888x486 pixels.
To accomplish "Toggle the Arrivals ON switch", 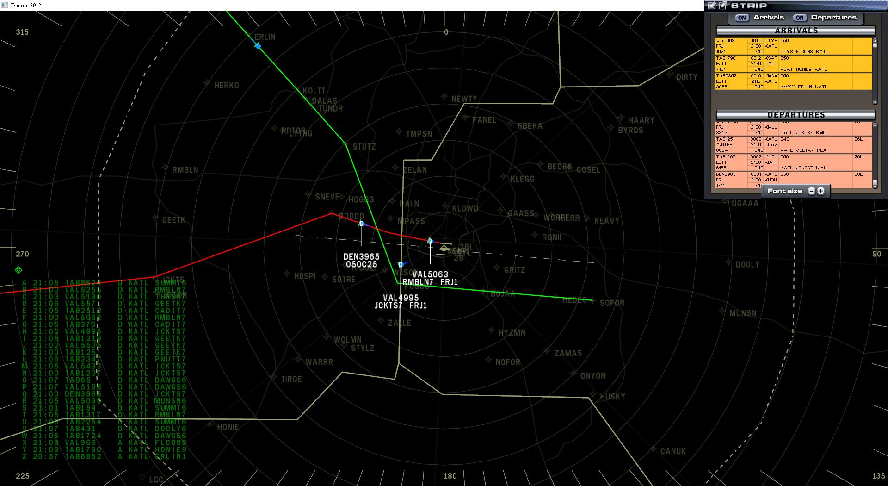I will point(742,18).
